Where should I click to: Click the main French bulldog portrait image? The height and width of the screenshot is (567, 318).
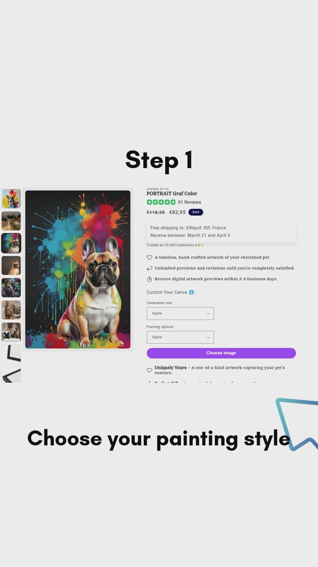[78, 269]
